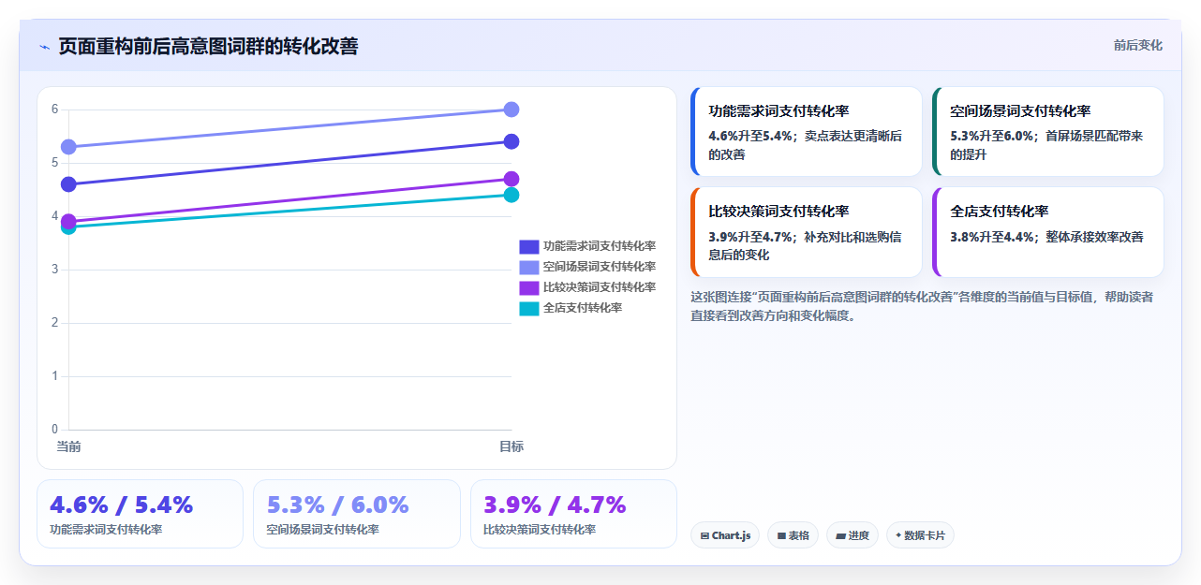Open the 空间场景词支付转化率 info card title
The height and width of the screenshot is (585, 1201).
(1020, 110)
